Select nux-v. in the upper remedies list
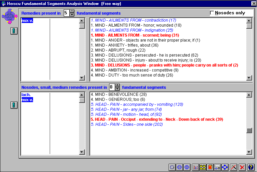 pos(27,20)
